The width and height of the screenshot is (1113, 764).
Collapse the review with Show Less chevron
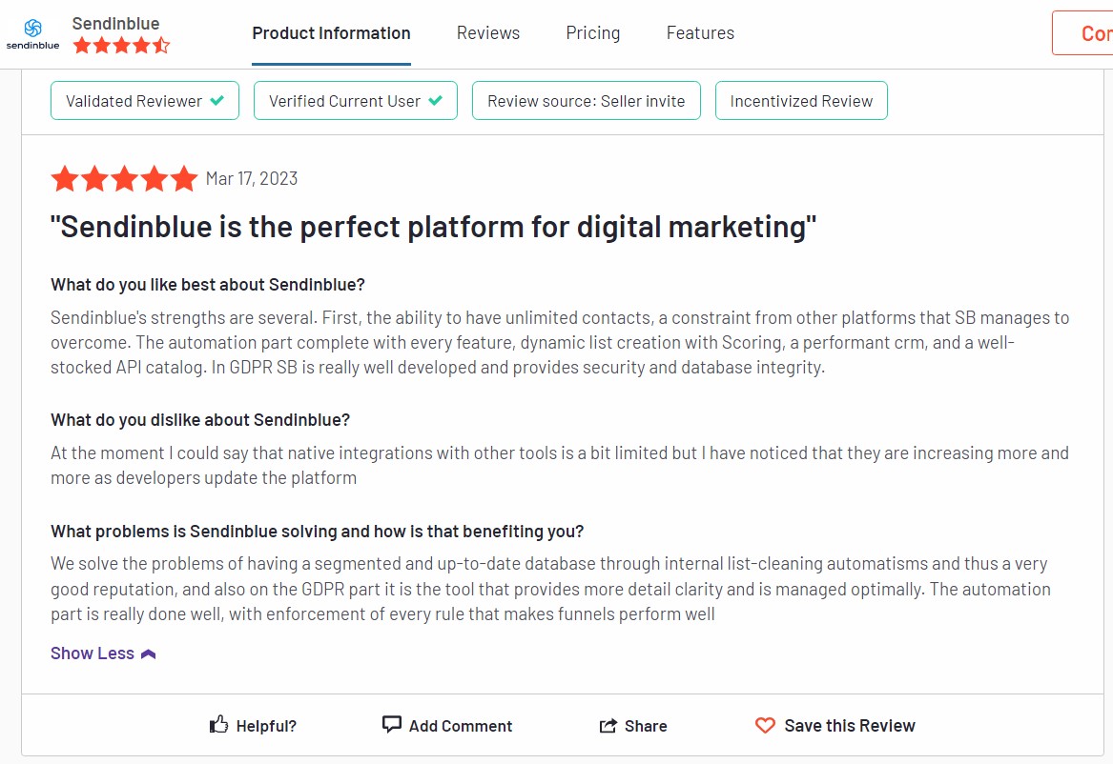coord(149,654)
